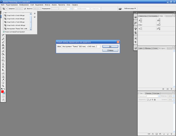Switch to the 'Навигатор' tab
Viewport: 176px width, 136px height.
point(143,16)
